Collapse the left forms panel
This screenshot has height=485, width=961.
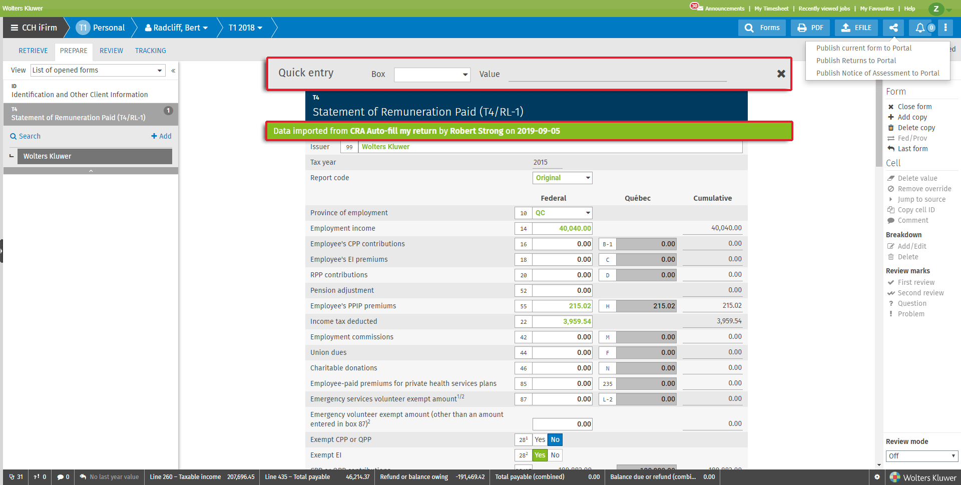coord(173,71)
